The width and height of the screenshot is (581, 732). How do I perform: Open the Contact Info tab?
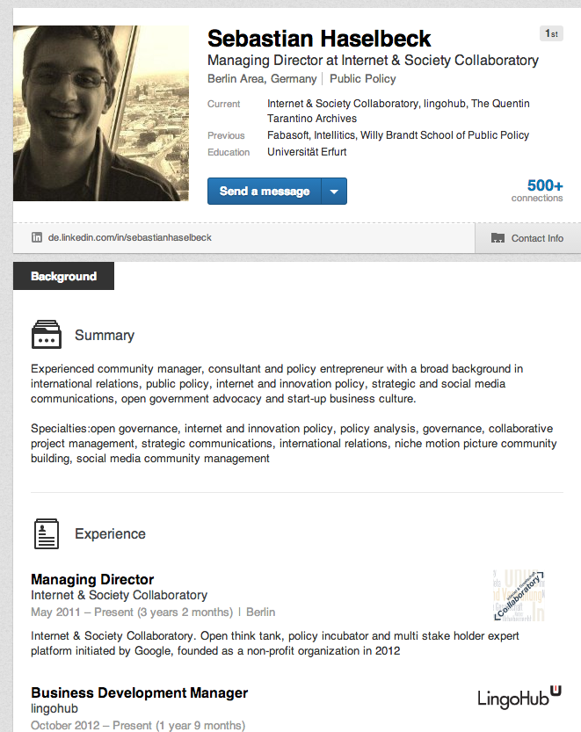coord(527,238)
